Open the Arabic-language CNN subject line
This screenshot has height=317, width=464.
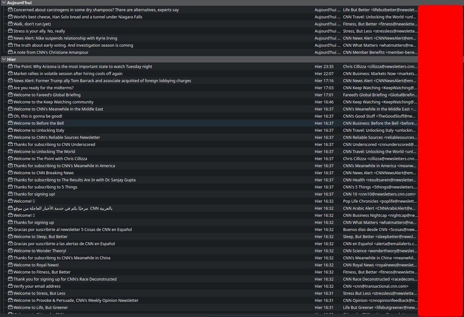pyautogui.click(x=63, y=208)
